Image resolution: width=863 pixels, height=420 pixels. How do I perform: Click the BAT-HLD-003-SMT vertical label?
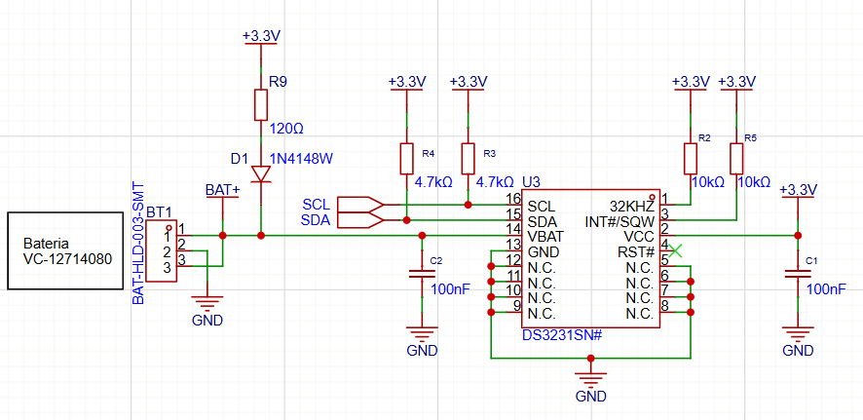pos(137,244)
